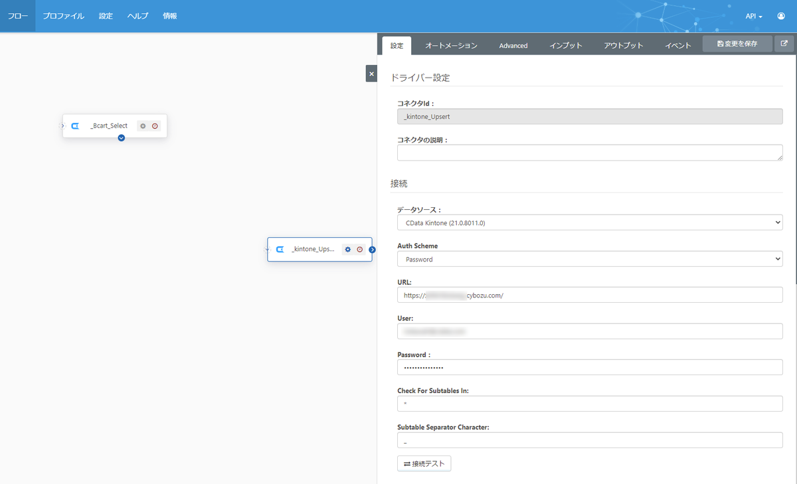Open the 情報 menu
The height and width of the screenshot is (484, 797).
[x=170, y=16]
